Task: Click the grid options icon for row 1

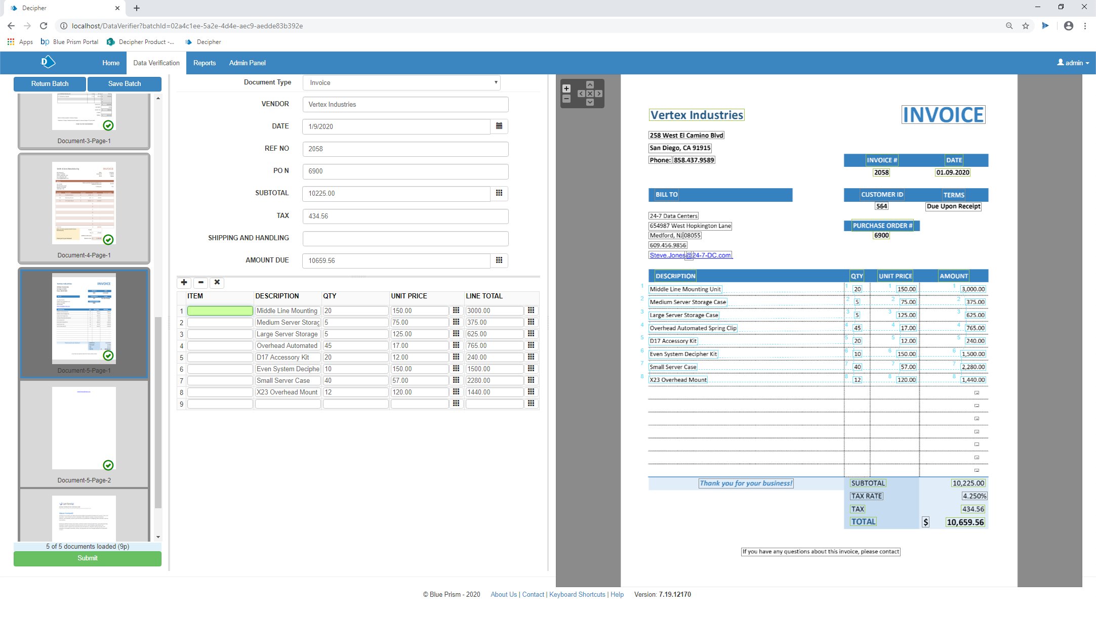Action: [532, 311]
